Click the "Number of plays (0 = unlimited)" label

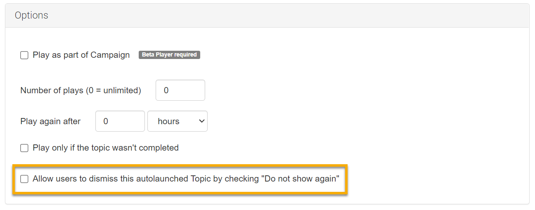tap(80, 90)
